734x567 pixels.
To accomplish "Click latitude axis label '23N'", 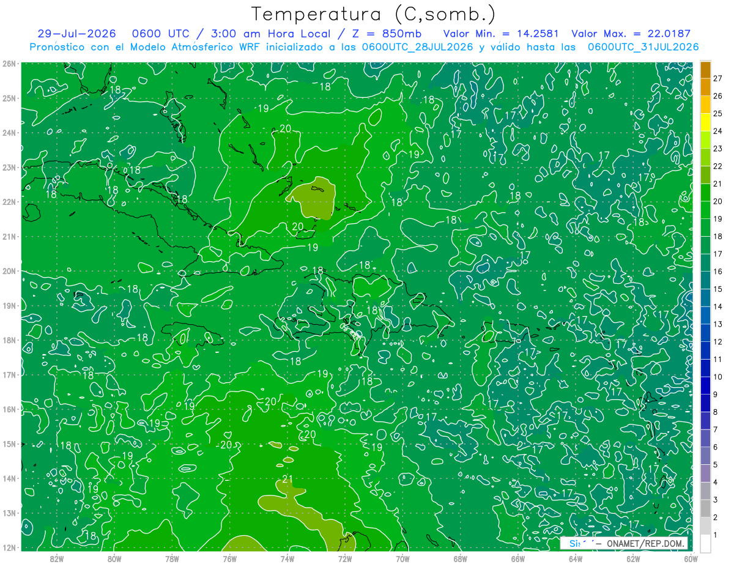I will pyautogui.click(x=9, y=167).
